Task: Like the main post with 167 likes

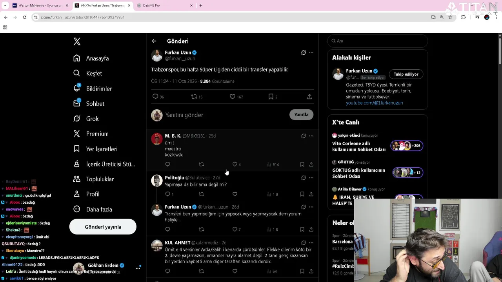Action: coord(232,96)
